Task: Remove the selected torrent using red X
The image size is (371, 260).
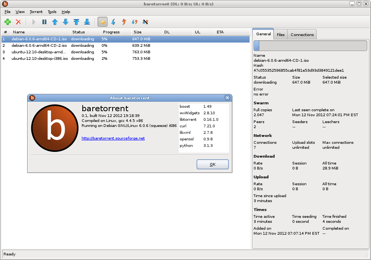Action: [x=18, y=22]
